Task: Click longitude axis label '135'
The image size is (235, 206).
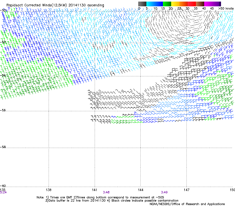Action: click(3, 190)
